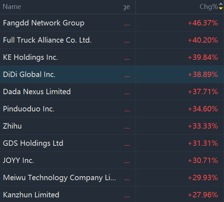Select Pinduoduo Inc. from the list
The width and height of the screenshot is (224, 202).
(29, 109)
